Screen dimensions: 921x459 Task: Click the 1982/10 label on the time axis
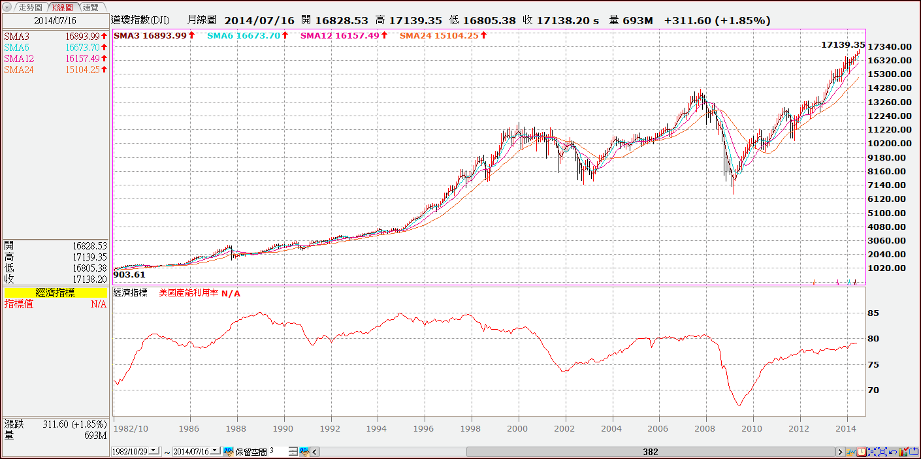click(131, 429)
